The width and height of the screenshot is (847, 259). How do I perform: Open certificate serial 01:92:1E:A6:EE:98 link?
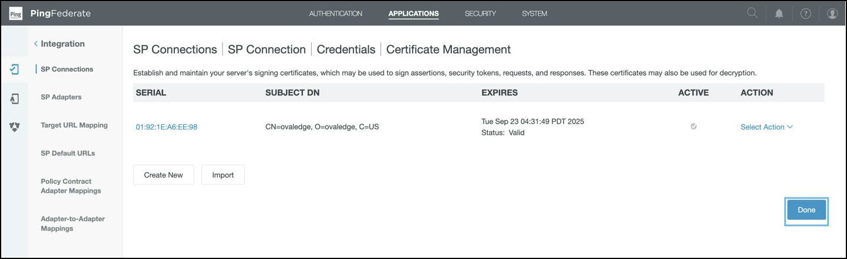(167, 127)
